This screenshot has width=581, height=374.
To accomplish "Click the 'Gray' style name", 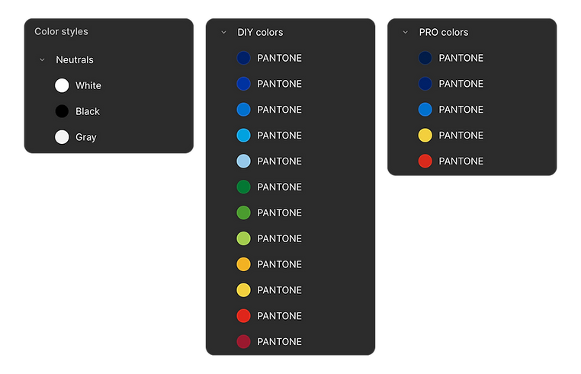I will pyautogui.click(x=86, y=137).
